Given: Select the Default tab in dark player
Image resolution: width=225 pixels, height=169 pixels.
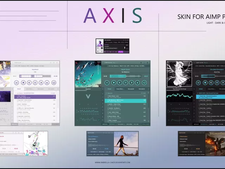Looking at the screenshot, I should pyautogui.click(x=201, y=89).
